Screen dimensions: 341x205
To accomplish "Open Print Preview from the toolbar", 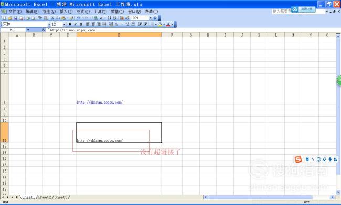I will click(33, 18).
